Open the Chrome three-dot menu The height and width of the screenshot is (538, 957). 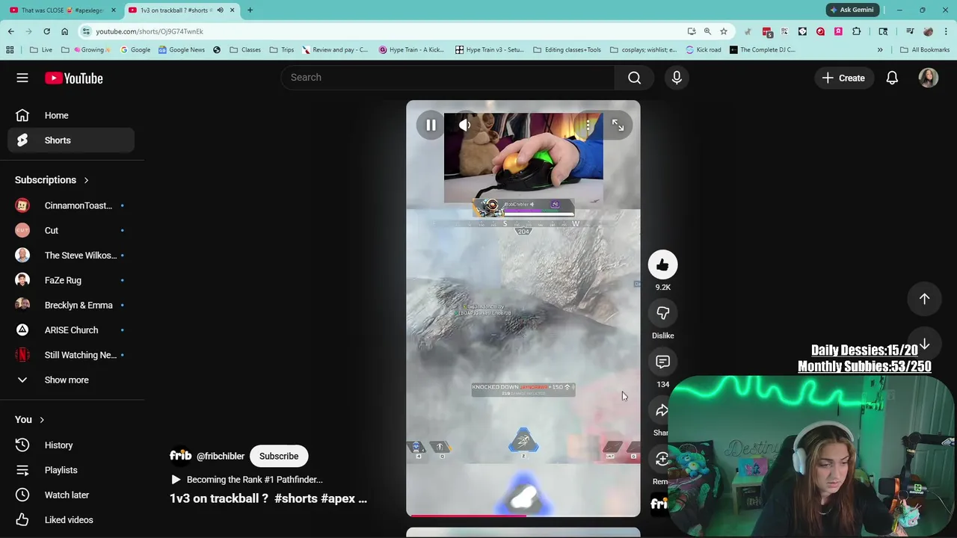[x=946, y=31]
